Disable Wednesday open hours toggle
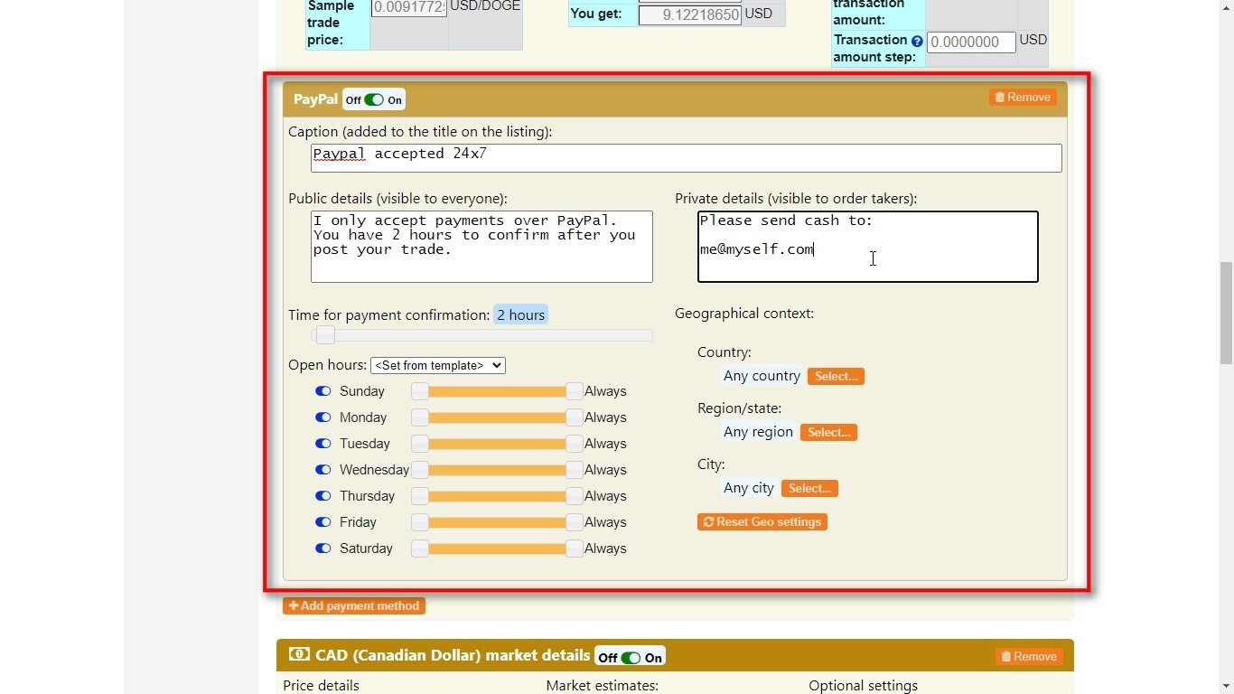 323,470
